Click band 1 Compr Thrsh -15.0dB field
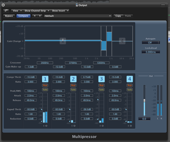 31,77
